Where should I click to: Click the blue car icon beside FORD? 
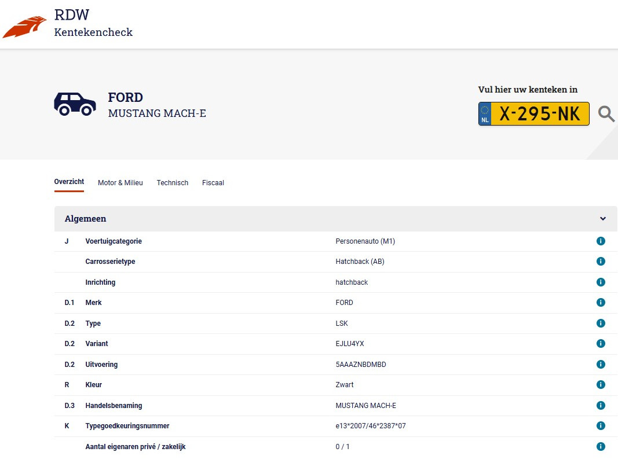pyautogui.click(x=75, y=104)
